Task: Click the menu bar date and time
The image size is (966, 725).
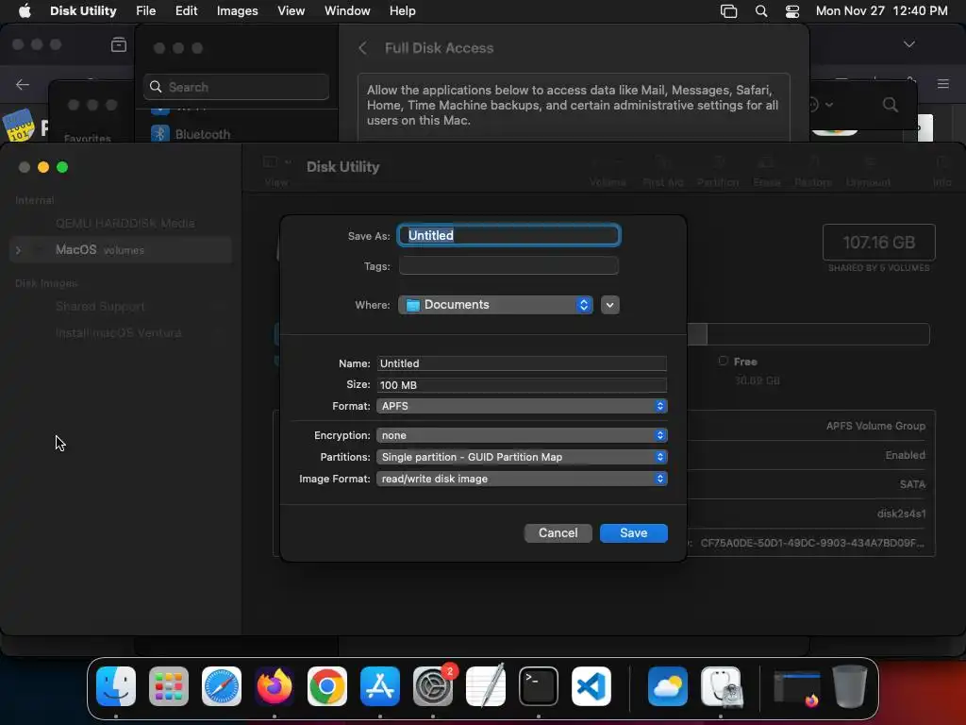Action: [x=882, y=11]
